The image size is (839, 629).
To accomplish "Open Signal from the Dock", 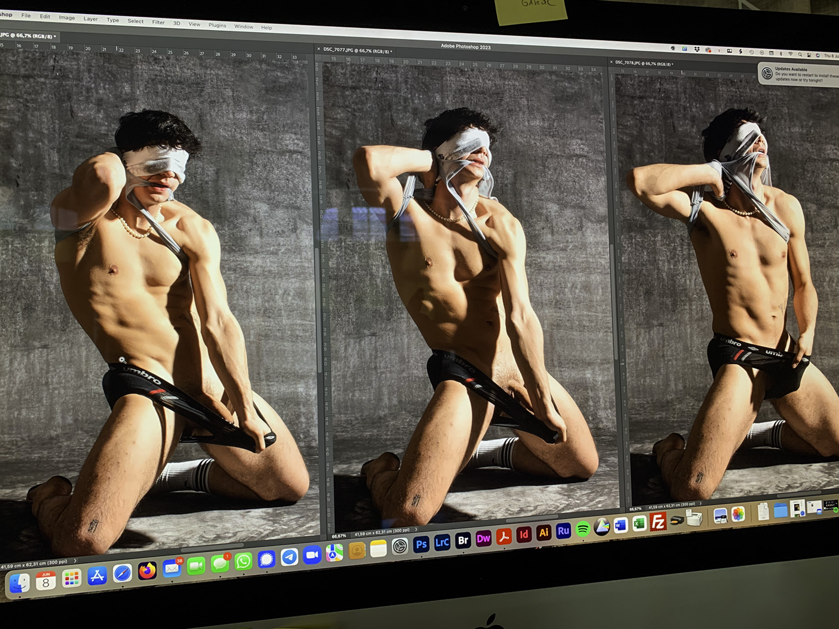I will point(266,559).
